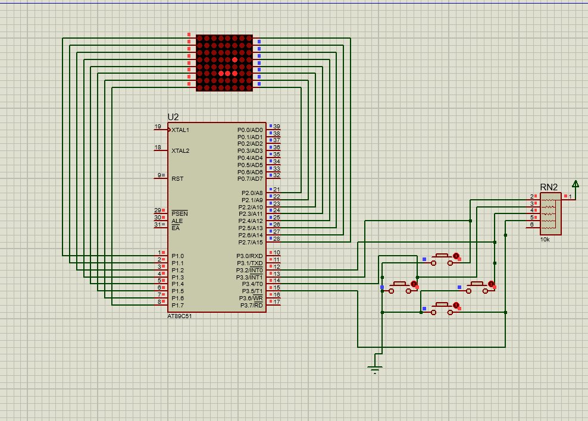This screenshot has width=588, height=421.
Task: Click the AT89C51 part name label
Action: (x=180, y=316)
